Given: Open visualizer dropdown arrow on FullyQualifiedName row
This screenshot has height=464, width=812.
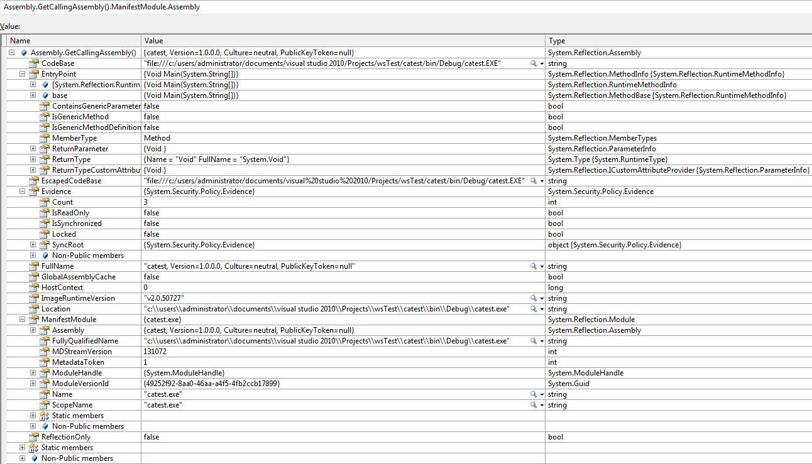Looking at the screenshot, I should (542, 342).
